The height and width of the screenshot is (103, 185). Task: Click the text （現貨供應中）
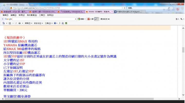tap(14, 37)
